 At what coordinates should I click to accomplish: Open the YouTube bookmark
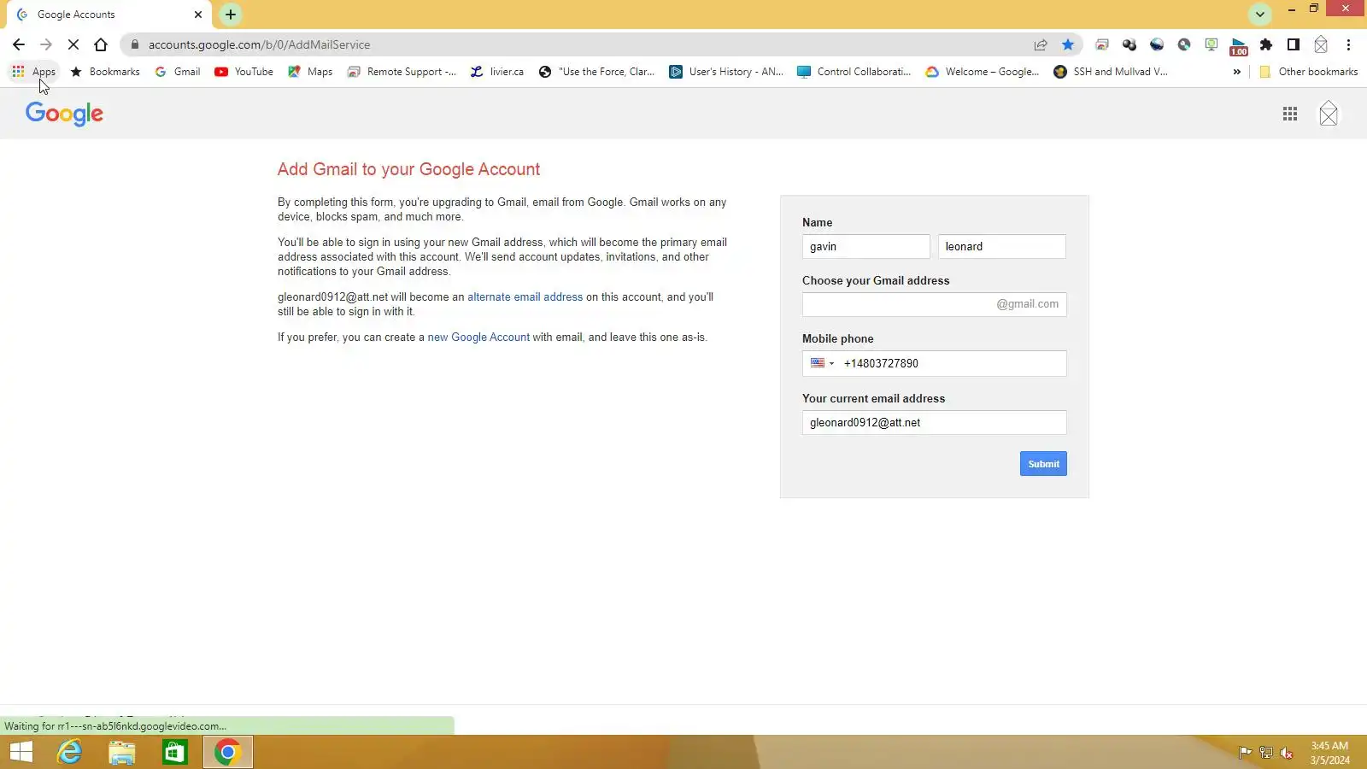pos(244,72)
